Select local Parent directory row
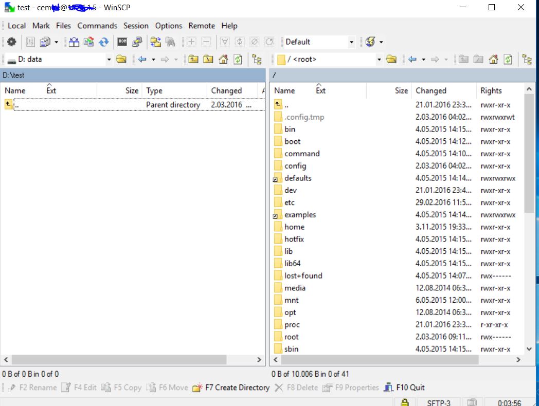This screenshot has width=539, height=406. coord(133,105)
